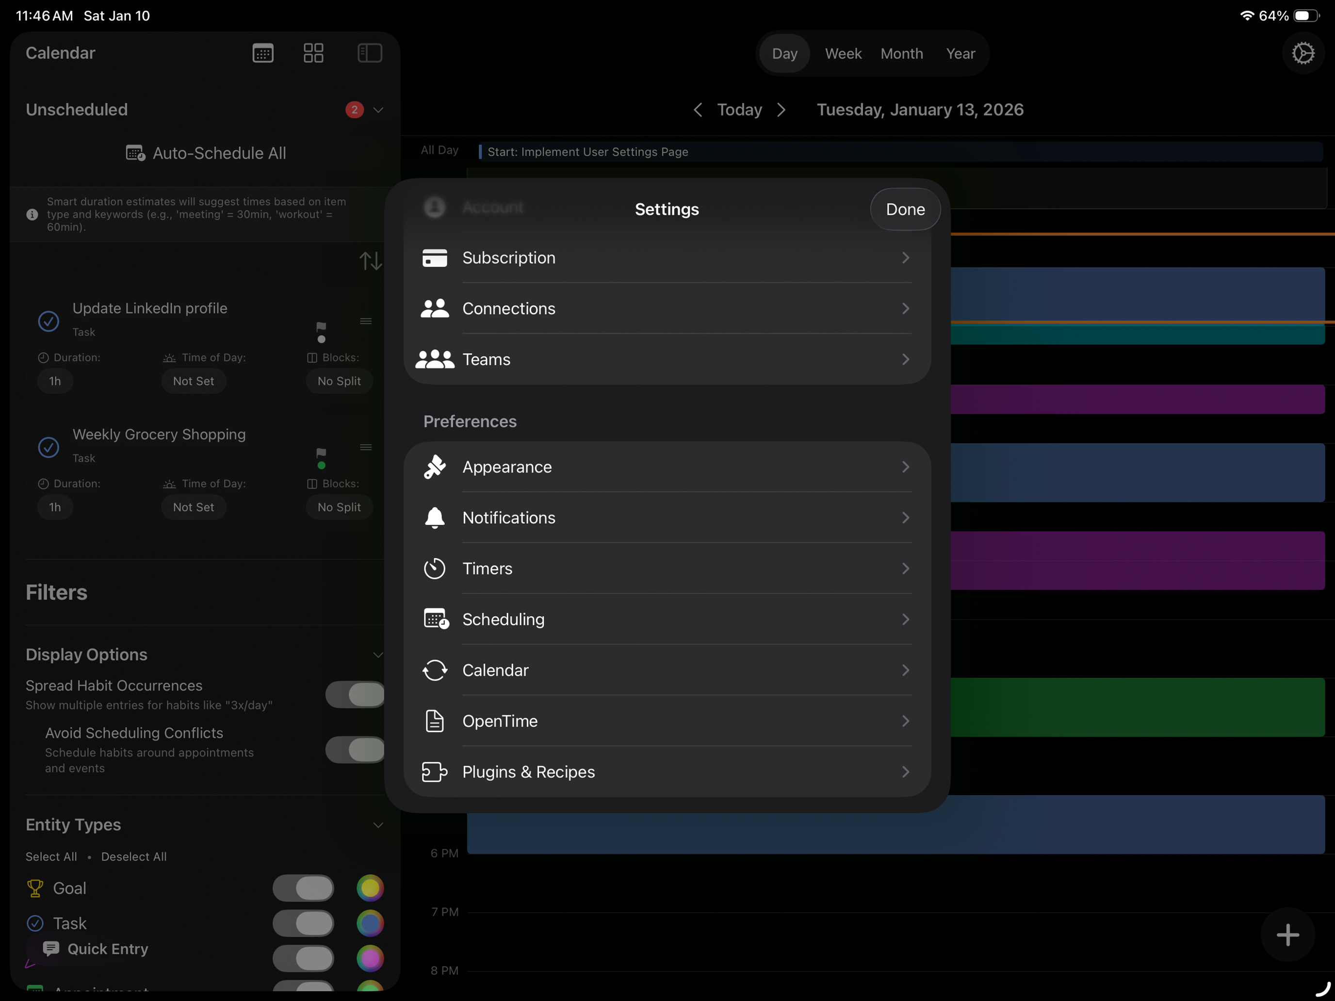1335x1001 pixels.
Task: Click Done to close Settings
Action: coord(905,210)
